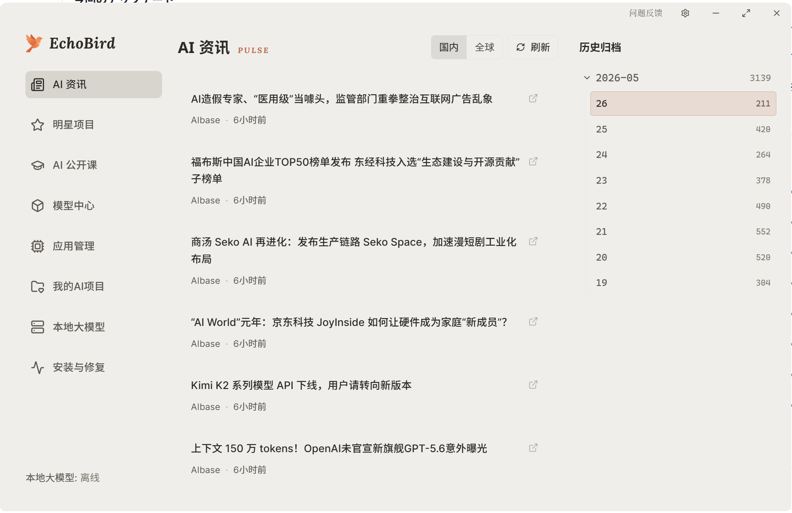This screenshot has width=792, height=513.
Task: Click the chip icon for 应用管理
Action: pyautogui.click(x=38, y=246)
